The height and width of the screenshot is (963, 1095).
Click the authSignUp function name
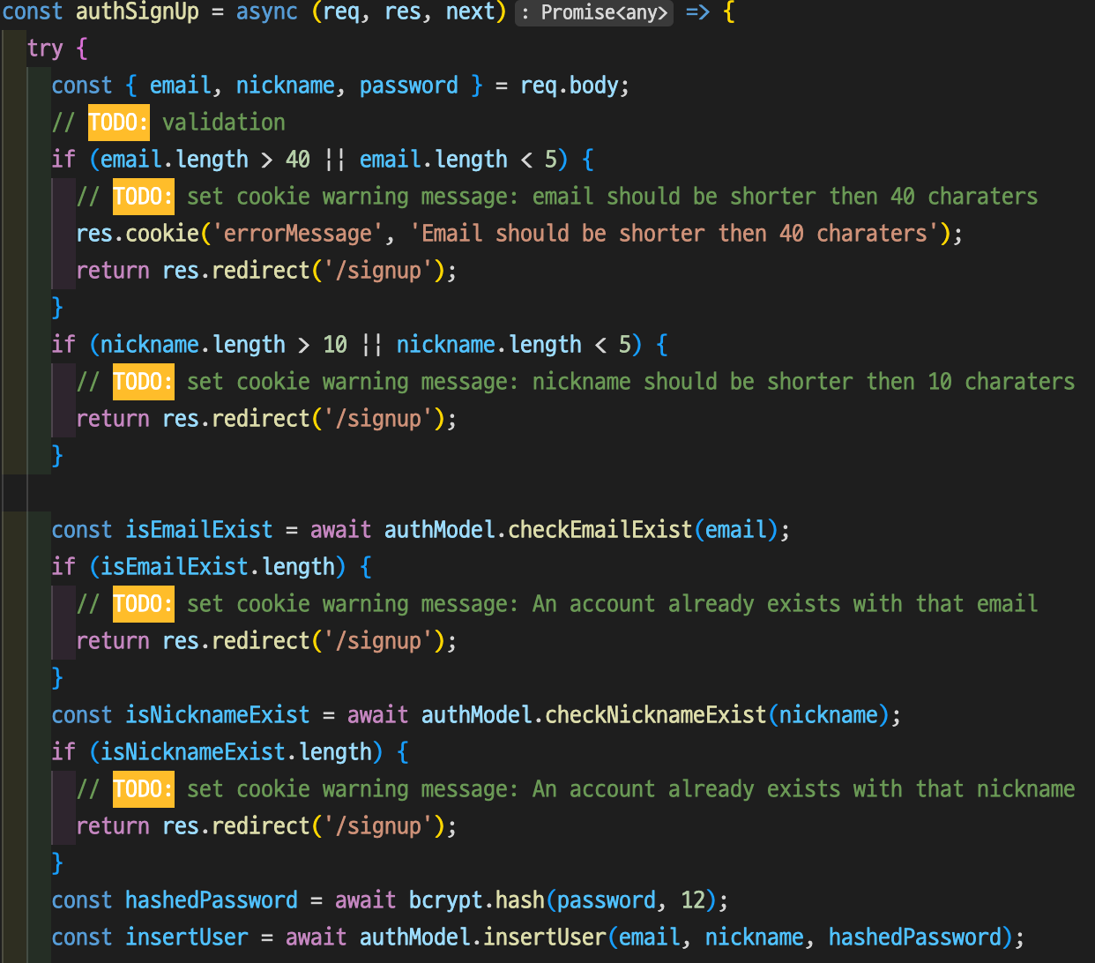tap(138, 12)
